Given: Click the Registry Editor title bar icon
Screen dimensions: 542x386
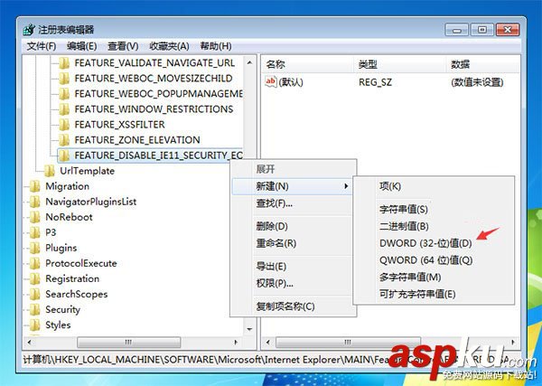Looking at the screenshot, I should (29, 30).
